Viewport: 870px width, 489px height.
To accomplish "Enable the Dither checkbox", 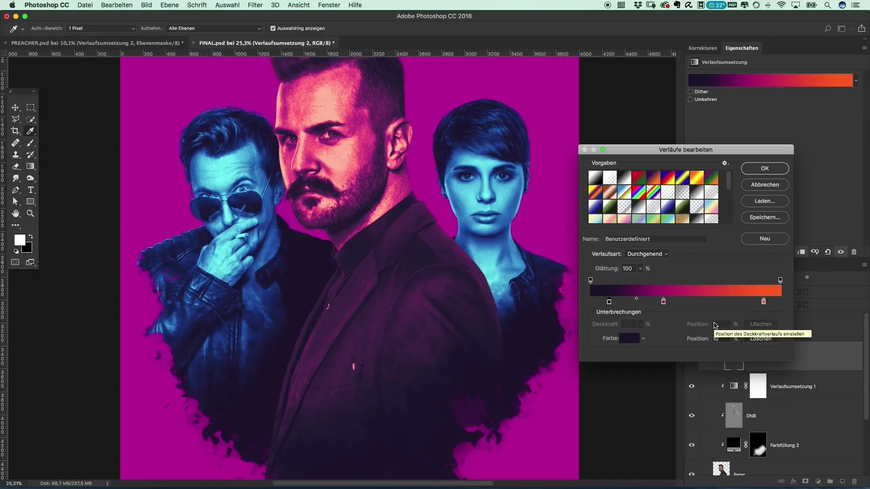I will [x=691, y=91].
